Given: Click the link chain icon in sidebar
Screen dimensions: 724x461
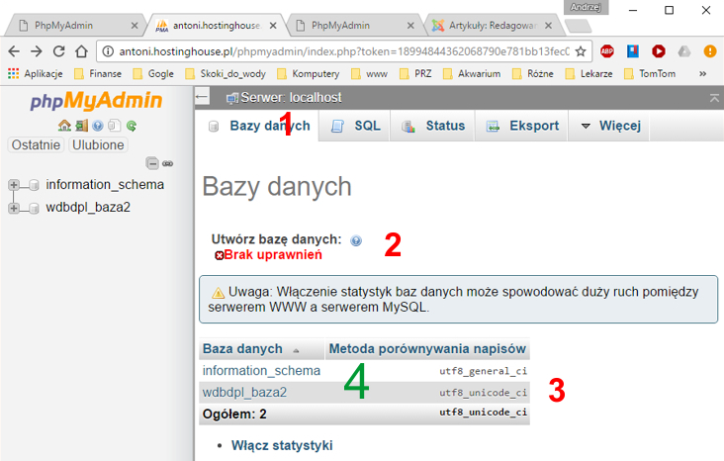Looking at the screenshot, I should pos(167,163).
